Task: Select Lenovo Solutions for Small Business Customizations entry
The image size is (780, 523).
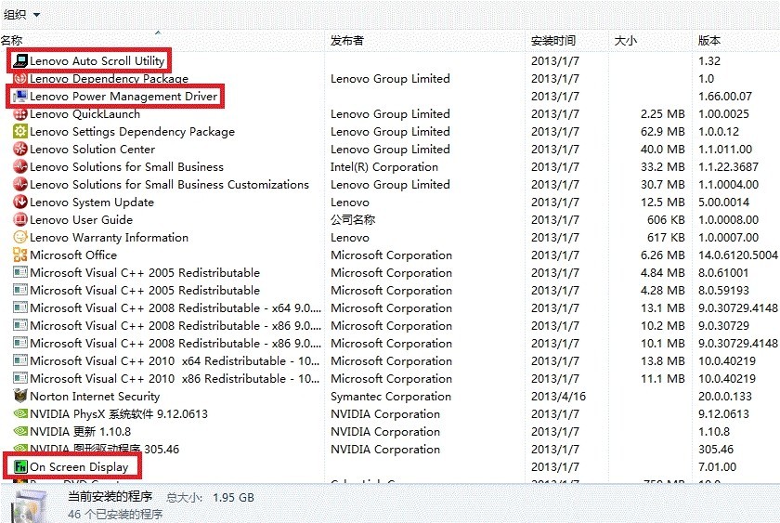Action: pyautogui.click(x=169, y=185)
